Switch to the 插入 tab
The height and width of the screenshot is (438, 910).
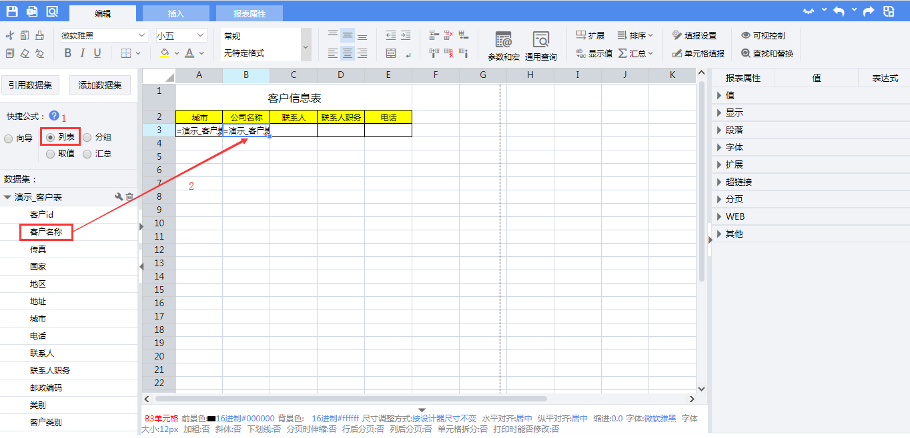point(175,13)
